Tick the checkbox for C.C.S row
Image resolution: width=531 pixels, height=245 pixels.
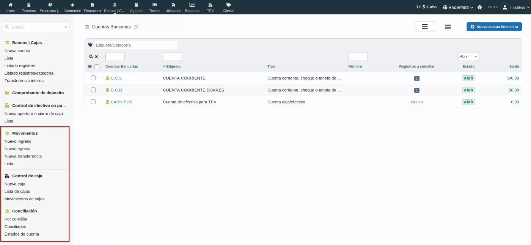click(x=93, y=78)
